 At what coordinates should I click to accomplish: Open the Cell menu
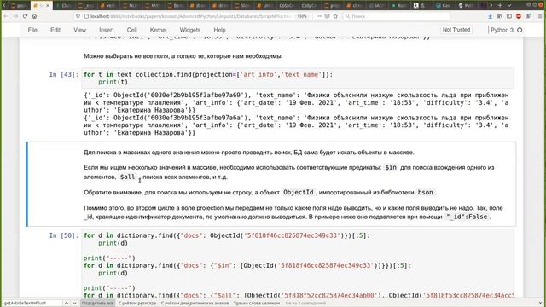pyautogui.click(x=131, y=30)
